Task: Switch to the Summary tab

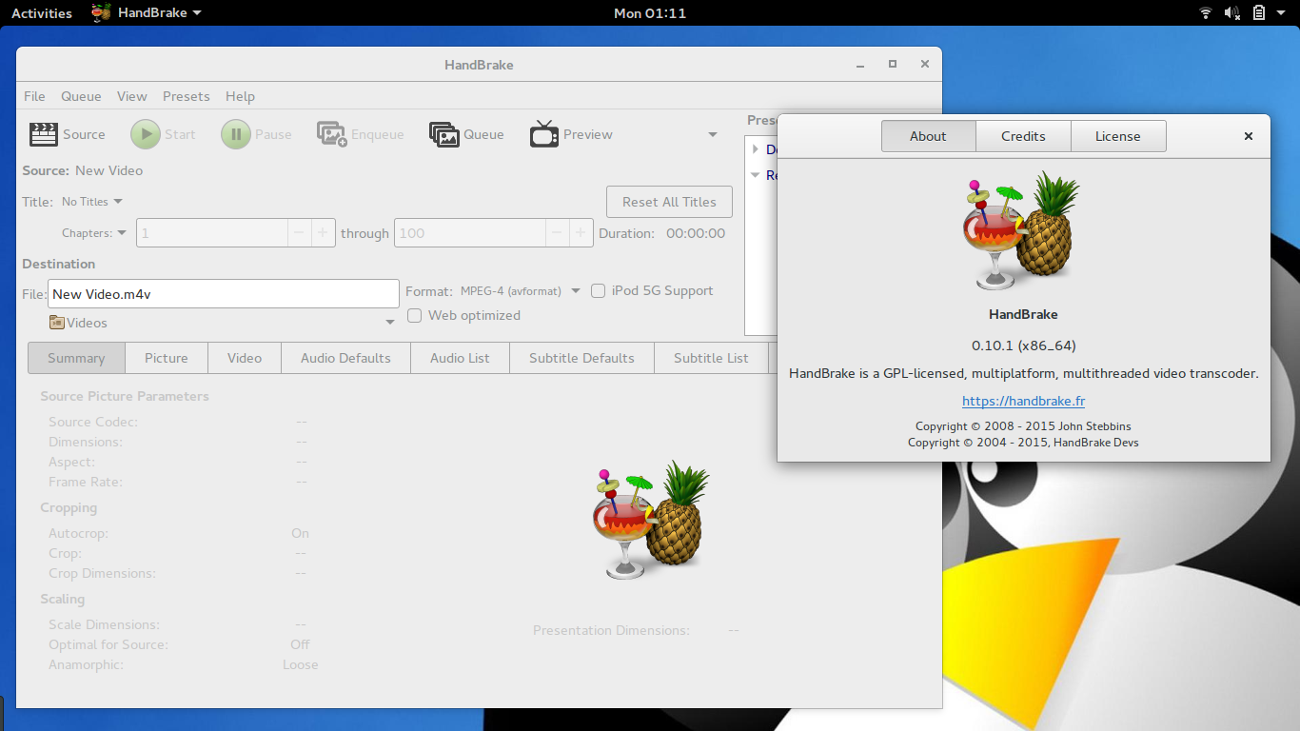Action: [76, 358]
